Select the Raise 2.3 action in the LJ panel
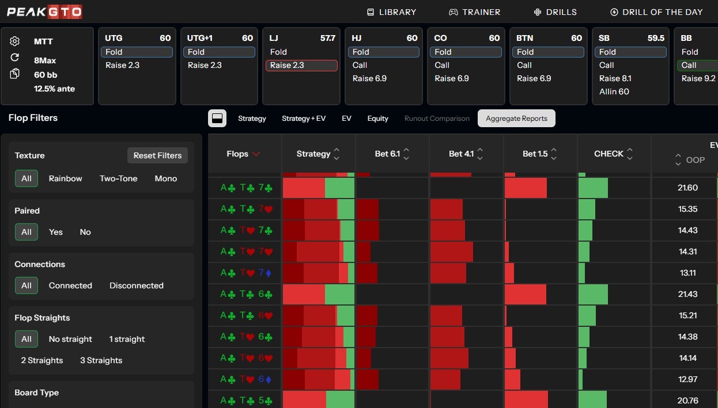The width and height of the screenshot is (718, 408). click(301, 65)
